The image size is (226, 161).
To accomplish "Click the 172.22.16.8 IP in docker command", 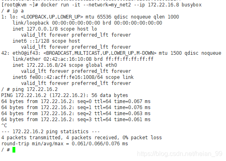I will [x=164, y=5].
